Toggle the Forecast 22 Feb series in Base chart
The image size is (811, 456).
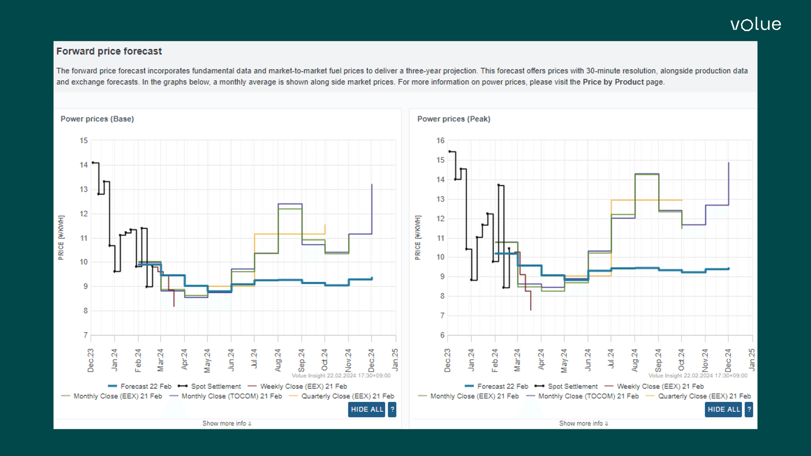(x=147, y=386)
